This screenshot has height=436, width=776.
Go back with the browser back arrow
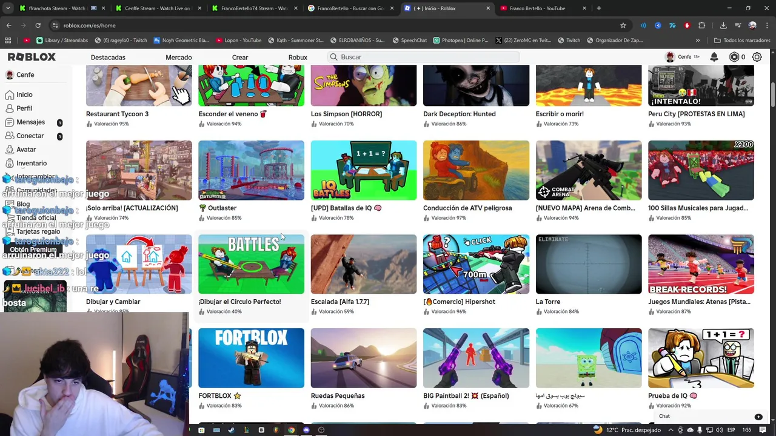tap(8, 25)
